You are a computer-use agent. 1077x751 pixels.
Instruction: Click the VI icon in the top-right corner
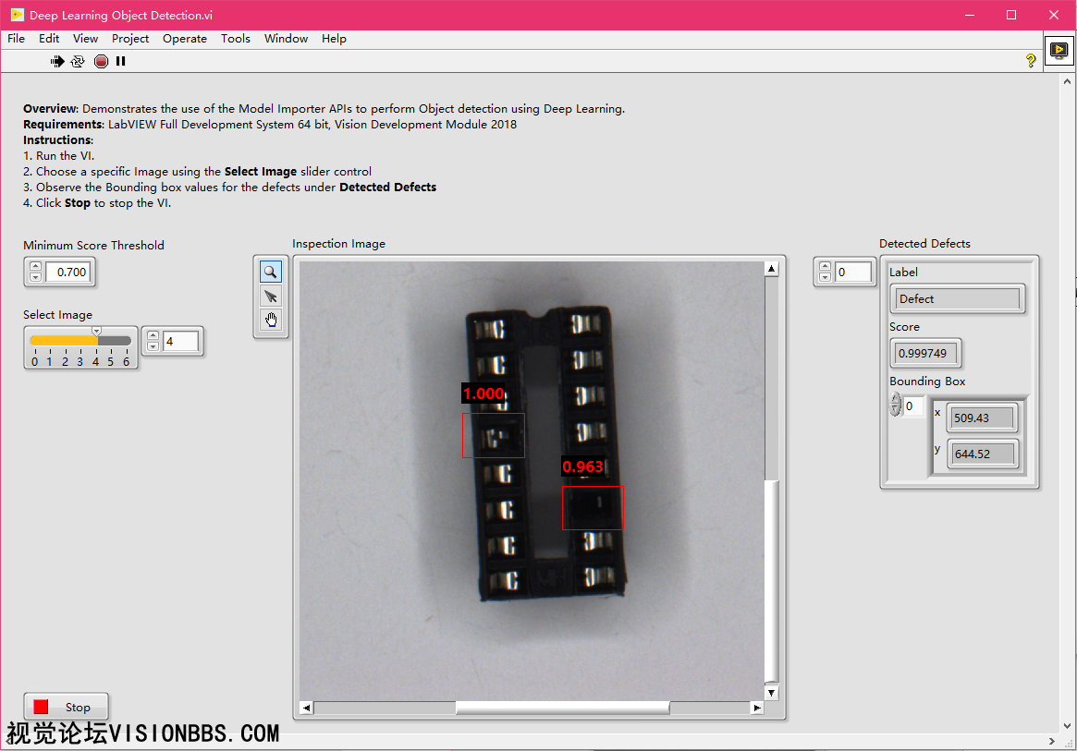pyautogui.click(x=1059, y=51)
